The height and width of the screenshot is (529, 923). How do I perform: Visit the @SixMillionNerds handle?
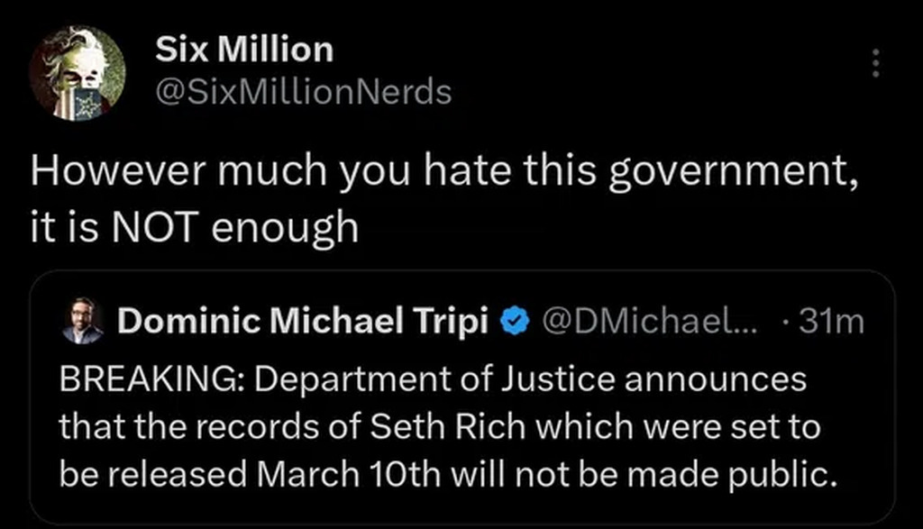pos(303,91)
